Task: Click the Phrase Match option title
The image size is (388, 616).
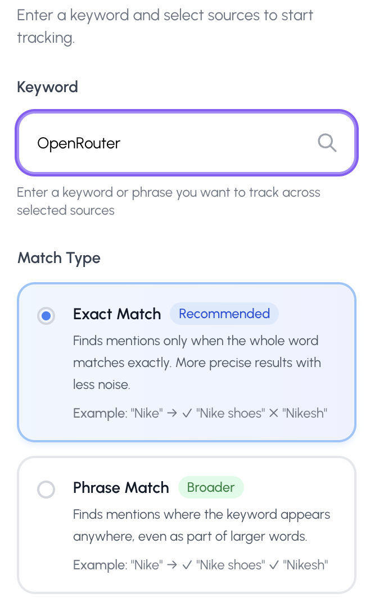Action: coord(121,487)
